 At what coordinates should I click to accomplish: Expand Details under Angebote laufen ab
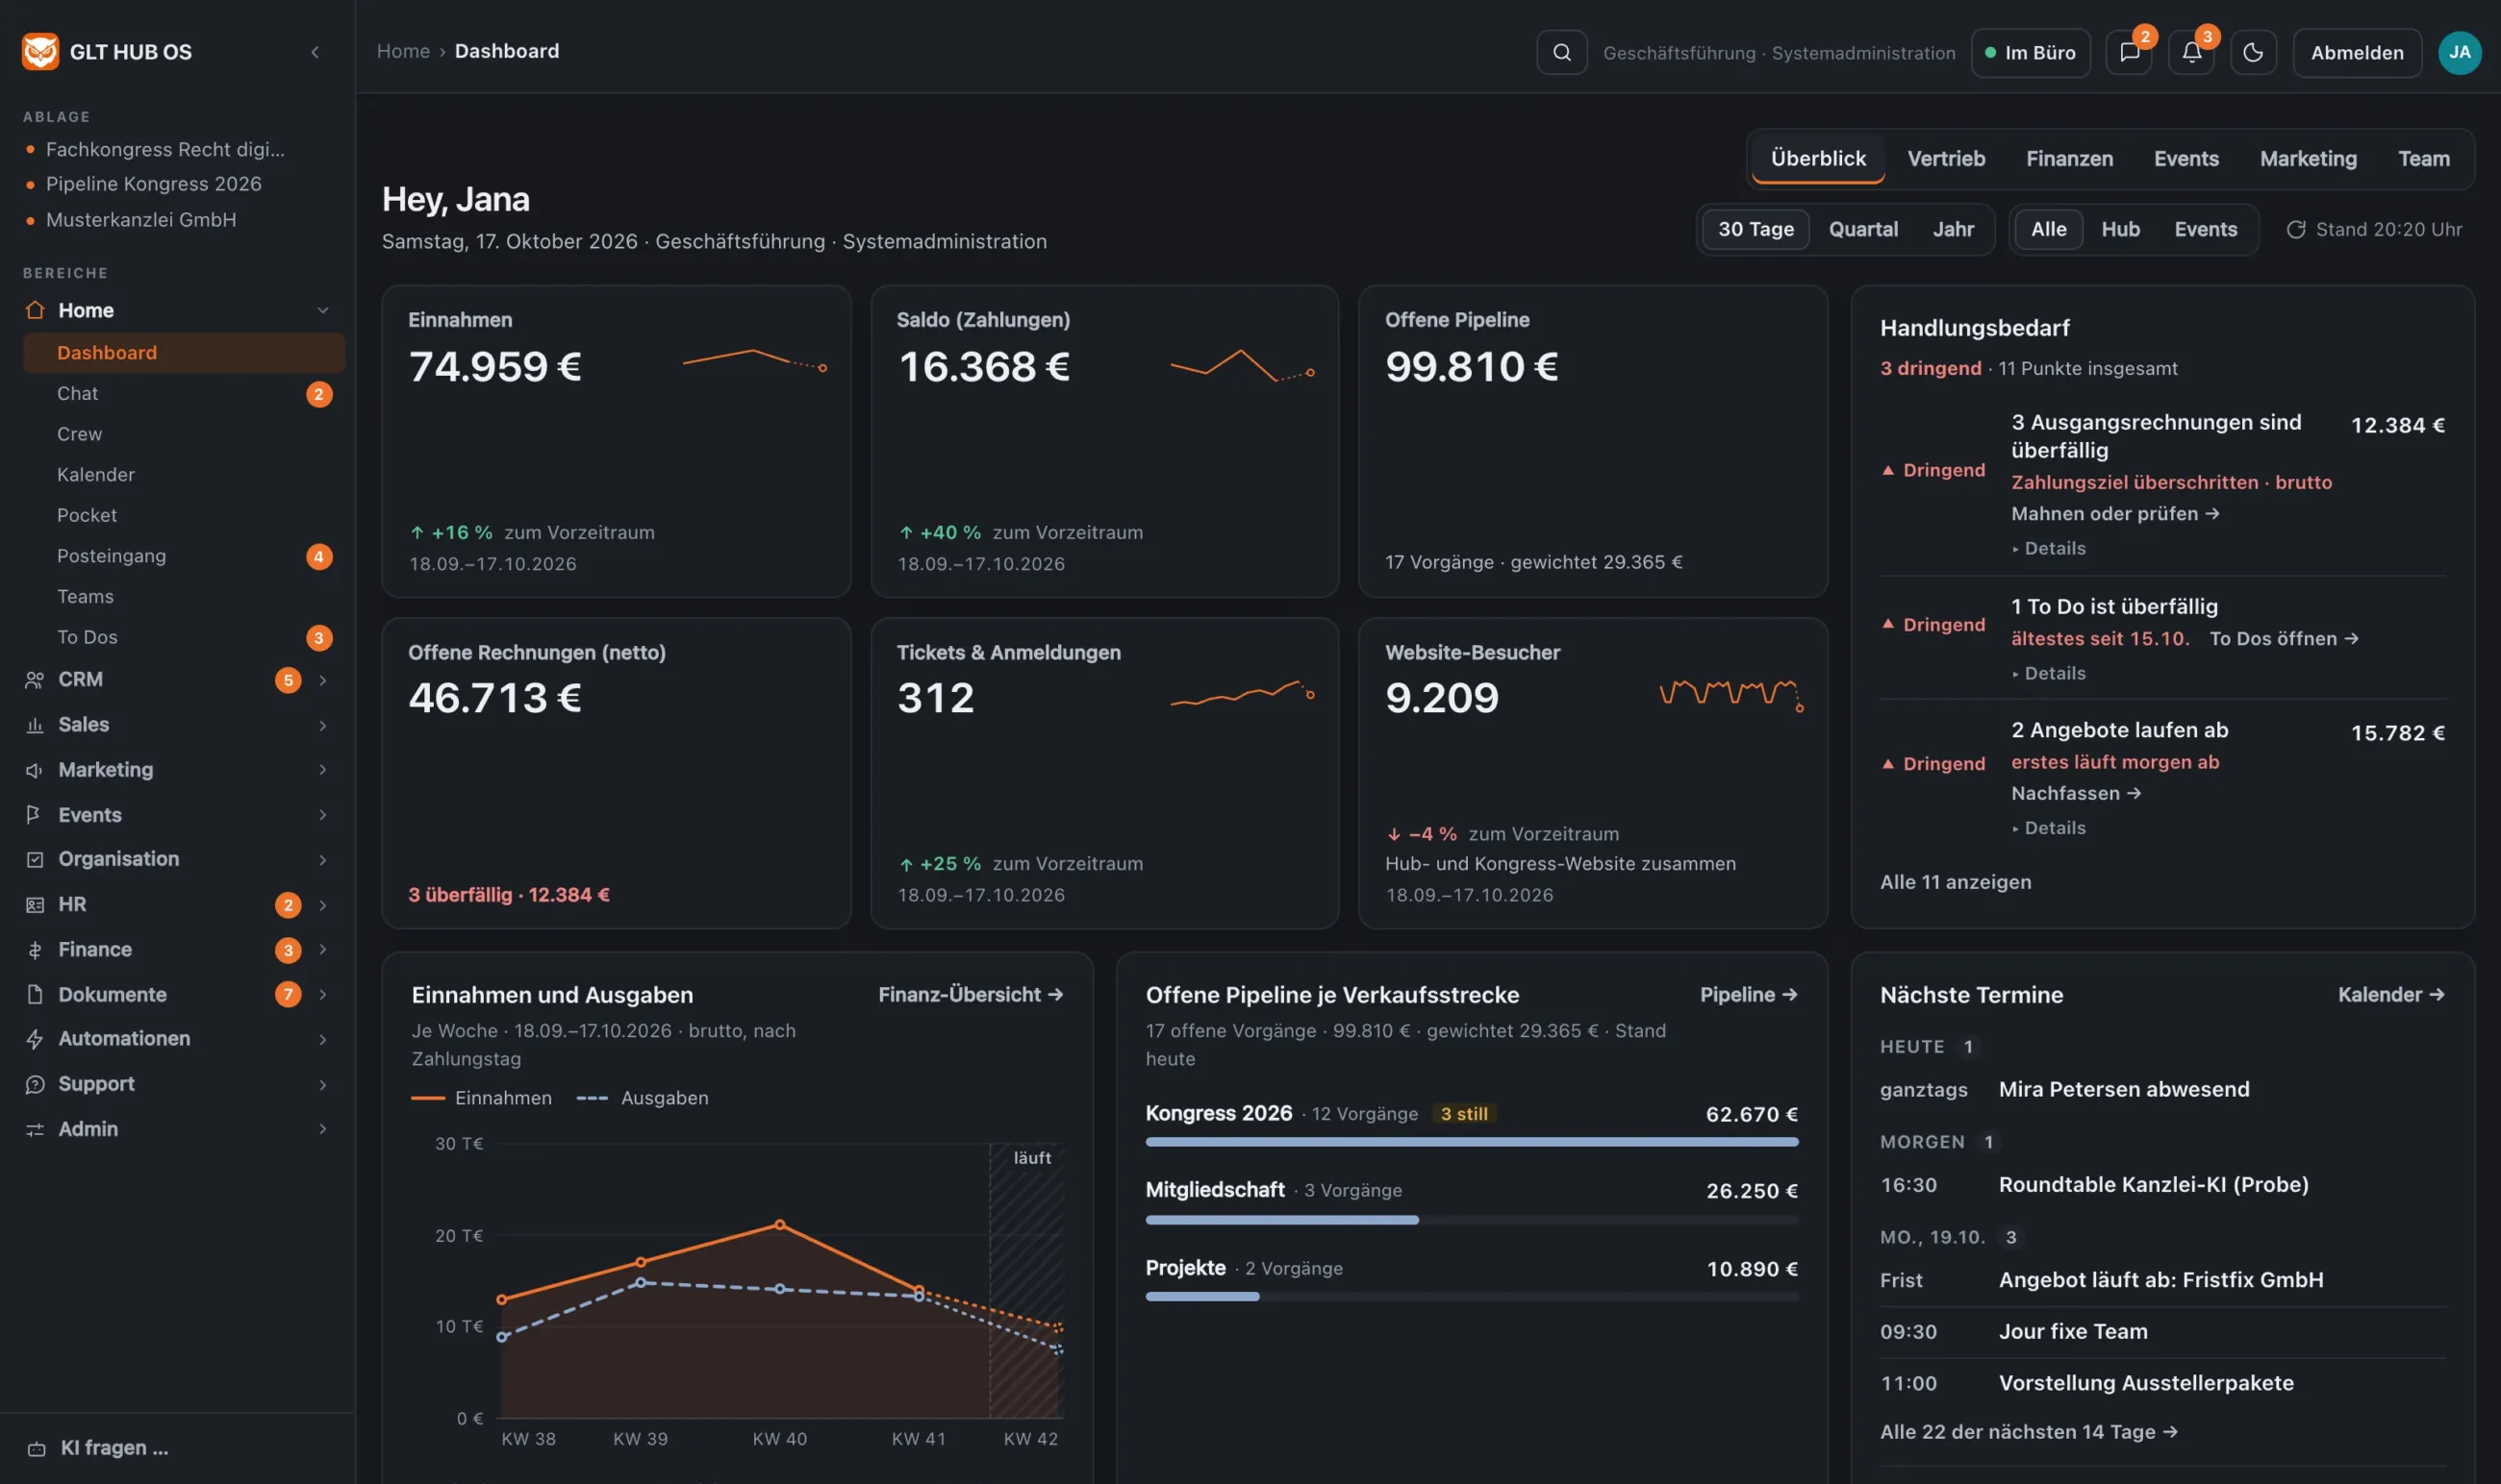(2049, 828)
